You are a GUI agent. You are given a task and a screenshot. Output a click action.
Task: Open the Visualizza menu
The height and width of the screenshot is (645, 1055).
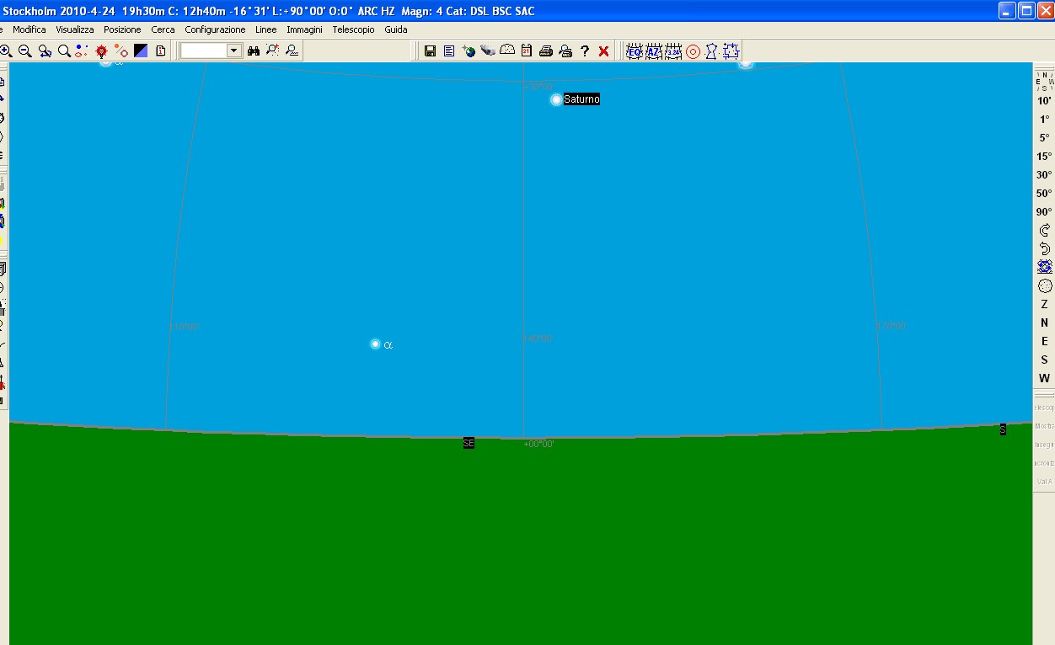75,29
